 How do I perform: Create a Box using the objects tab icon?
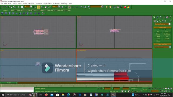2,13
